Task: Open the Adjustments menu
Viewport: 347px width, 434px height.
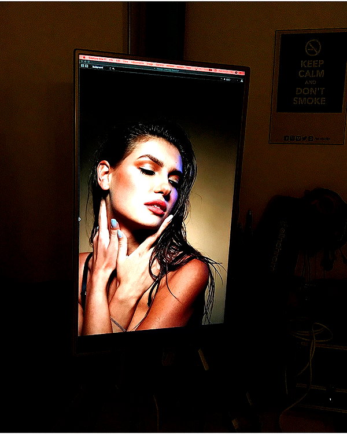Action: click(x=138, y=62)
